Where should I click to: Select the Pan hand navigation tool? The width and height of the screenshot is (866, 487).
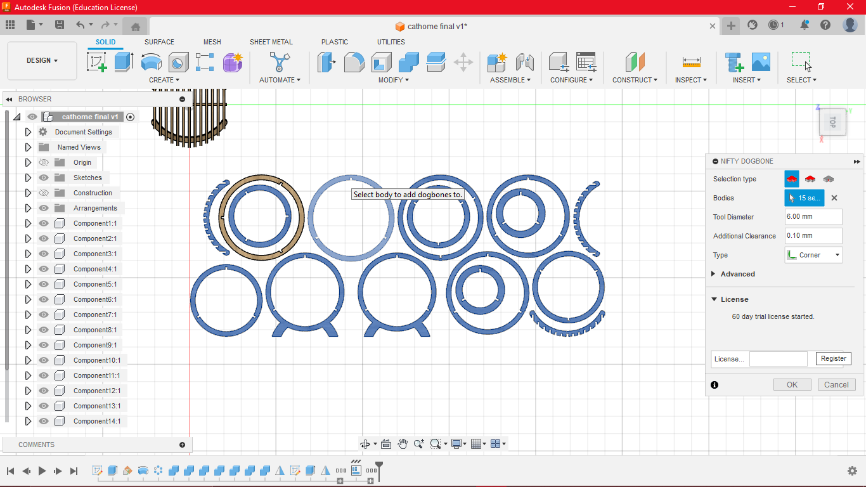(x=403, y=444)
